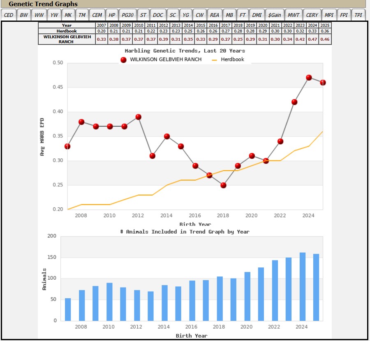Click the 2025 Herdbook value 0.36 cell
370x341 pixels.
[x=325, y=31]
